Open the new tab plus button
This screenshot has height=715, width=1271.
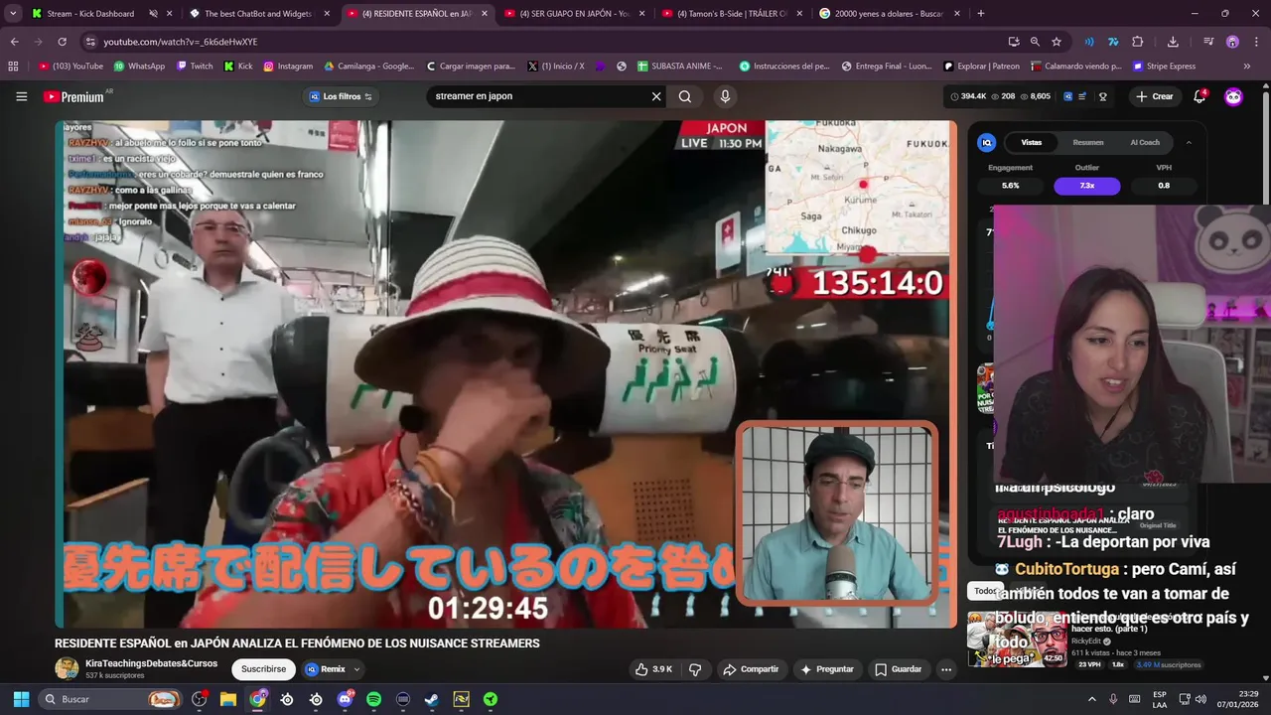(x=981, y=14)
